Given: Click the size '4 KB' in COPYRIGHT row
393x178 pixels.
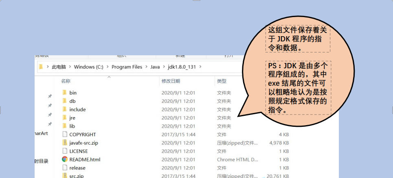Looking at the screenshot, I should [284, 135].
